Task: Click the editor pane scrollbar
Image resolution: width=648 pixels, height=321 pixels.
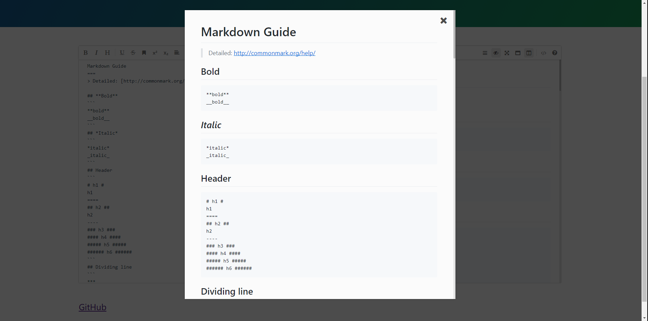Action: 560,75
